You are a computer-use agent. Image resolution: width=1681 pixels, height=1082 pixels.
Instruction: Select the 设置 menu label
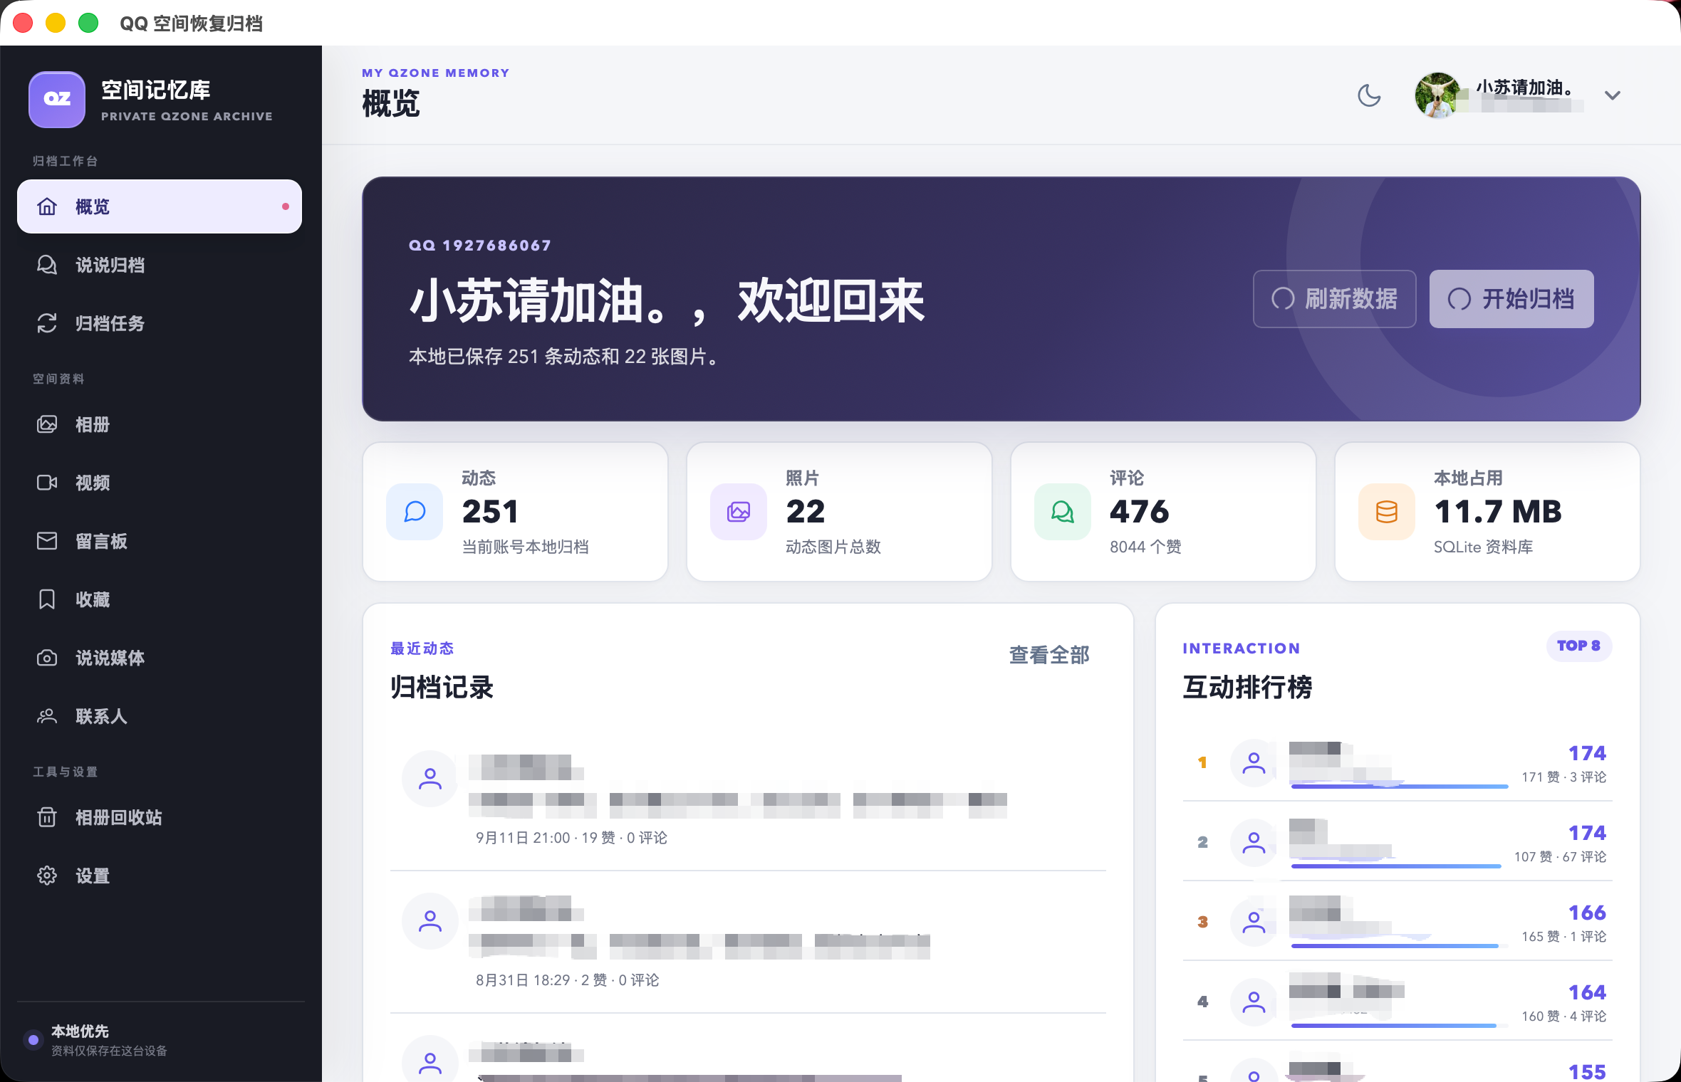[93, 876]
